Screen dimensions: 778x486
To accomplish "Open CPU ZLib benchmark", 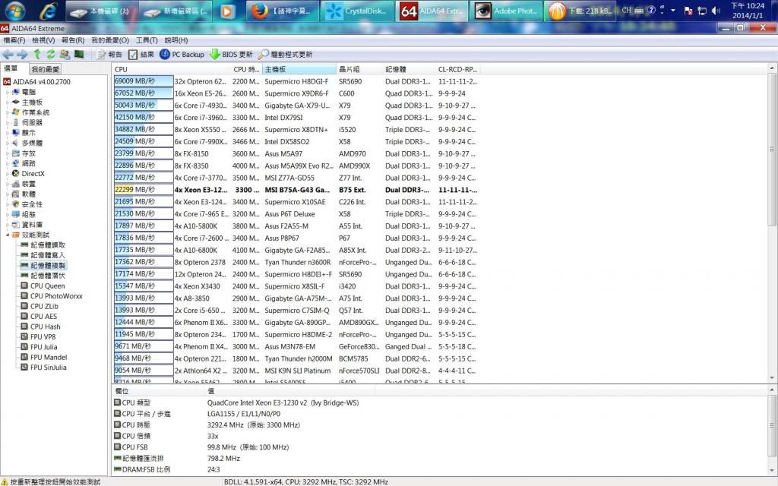I will [x=40, y=307].
